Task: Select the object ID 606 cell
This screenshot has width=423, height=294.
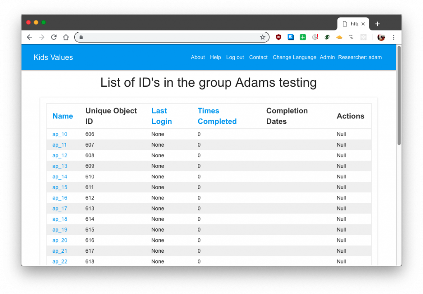Action: click(x=90, y=134)
